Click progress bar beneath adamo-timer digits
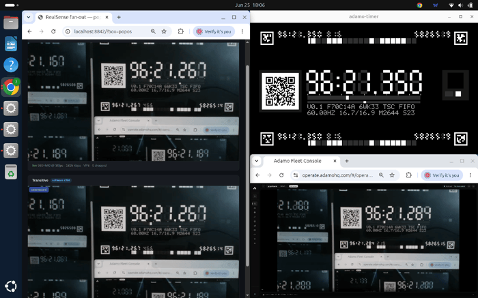The image size is (478, 298). [x=364, y=98]
